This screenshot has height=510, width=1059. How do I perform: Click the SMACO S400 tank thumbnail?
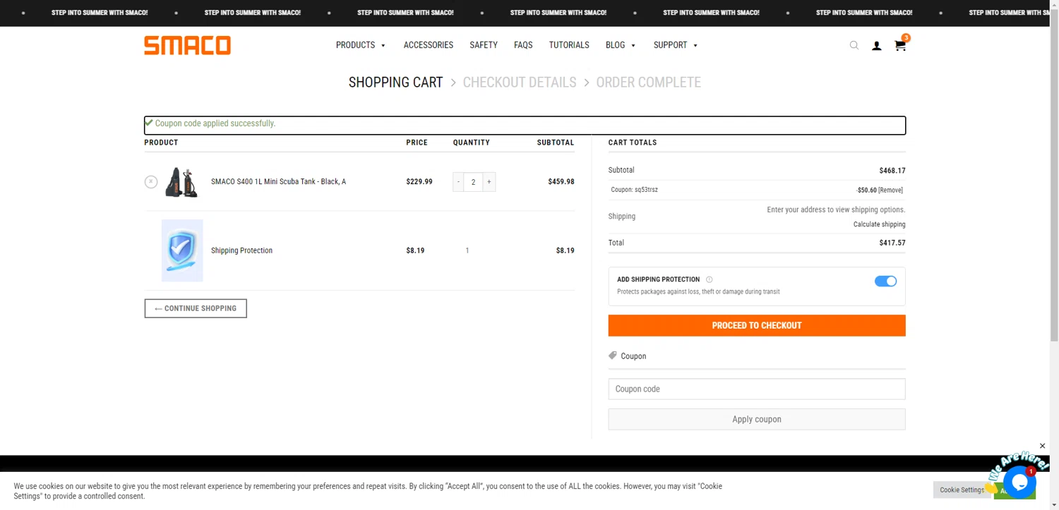pos(182,182)
